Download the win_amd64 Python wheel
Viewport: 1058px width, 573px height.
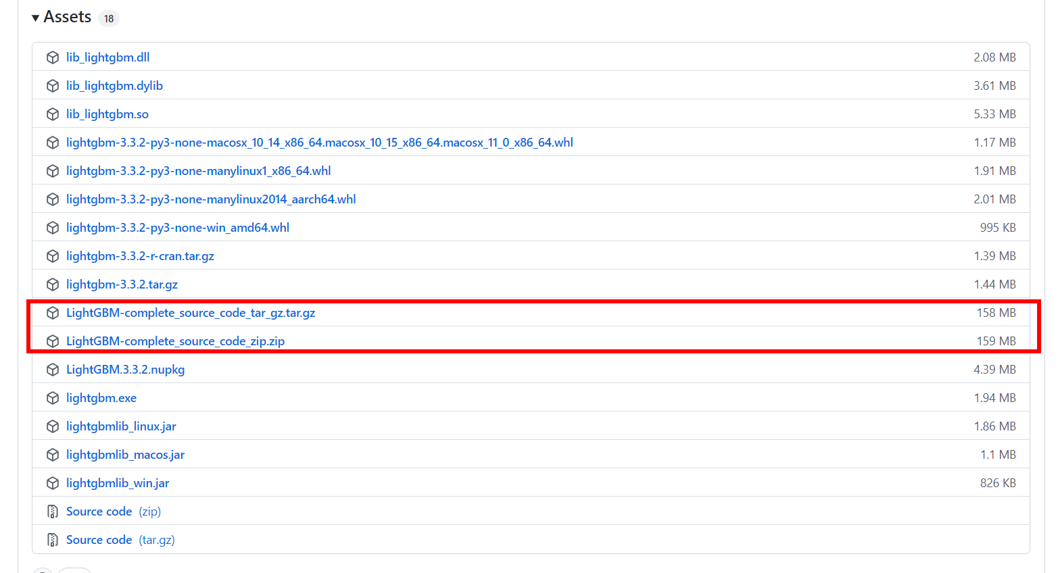coord(178,228)
